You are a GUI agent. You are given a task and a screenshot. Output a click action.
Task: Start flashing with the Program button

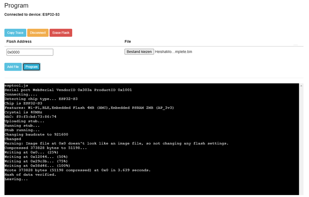32,67
